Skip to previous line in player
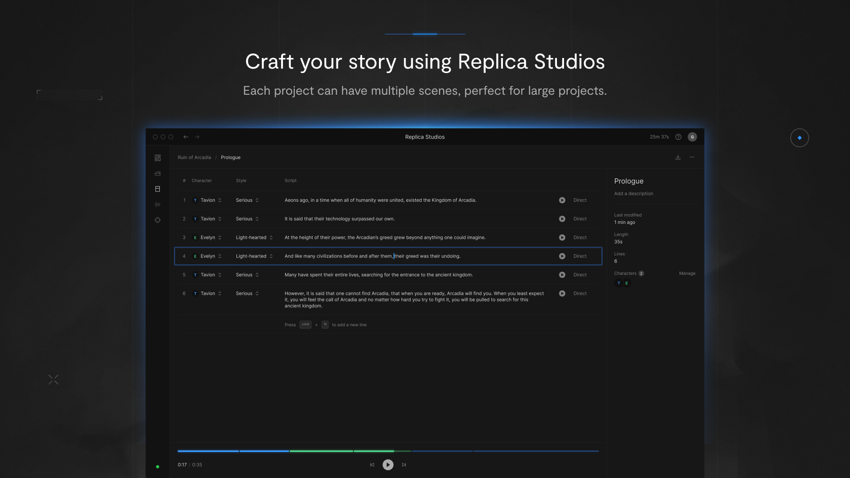This screenshot has width=850, height=478. (x=372, y=465)
